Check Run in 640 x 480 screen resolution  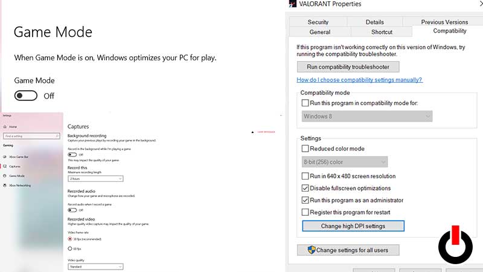point(305,176)
